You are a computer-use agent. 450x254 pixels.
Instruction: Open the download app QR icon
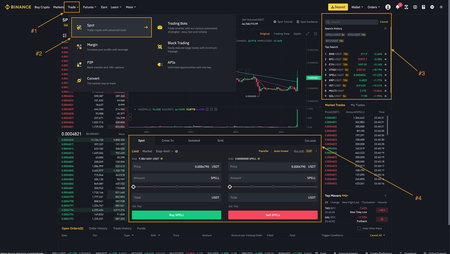pyautogui.click(x=406, y=7)
